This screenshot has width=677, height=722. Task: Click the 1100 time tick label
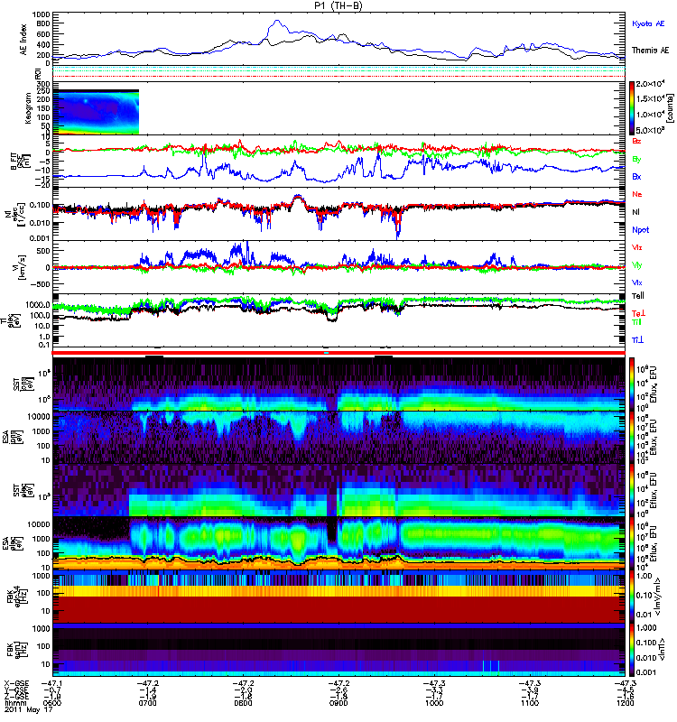click(530, 703)
